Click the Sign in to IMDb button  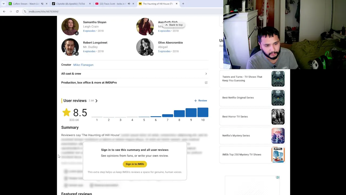pyautogui.click(x=135, y=164)
